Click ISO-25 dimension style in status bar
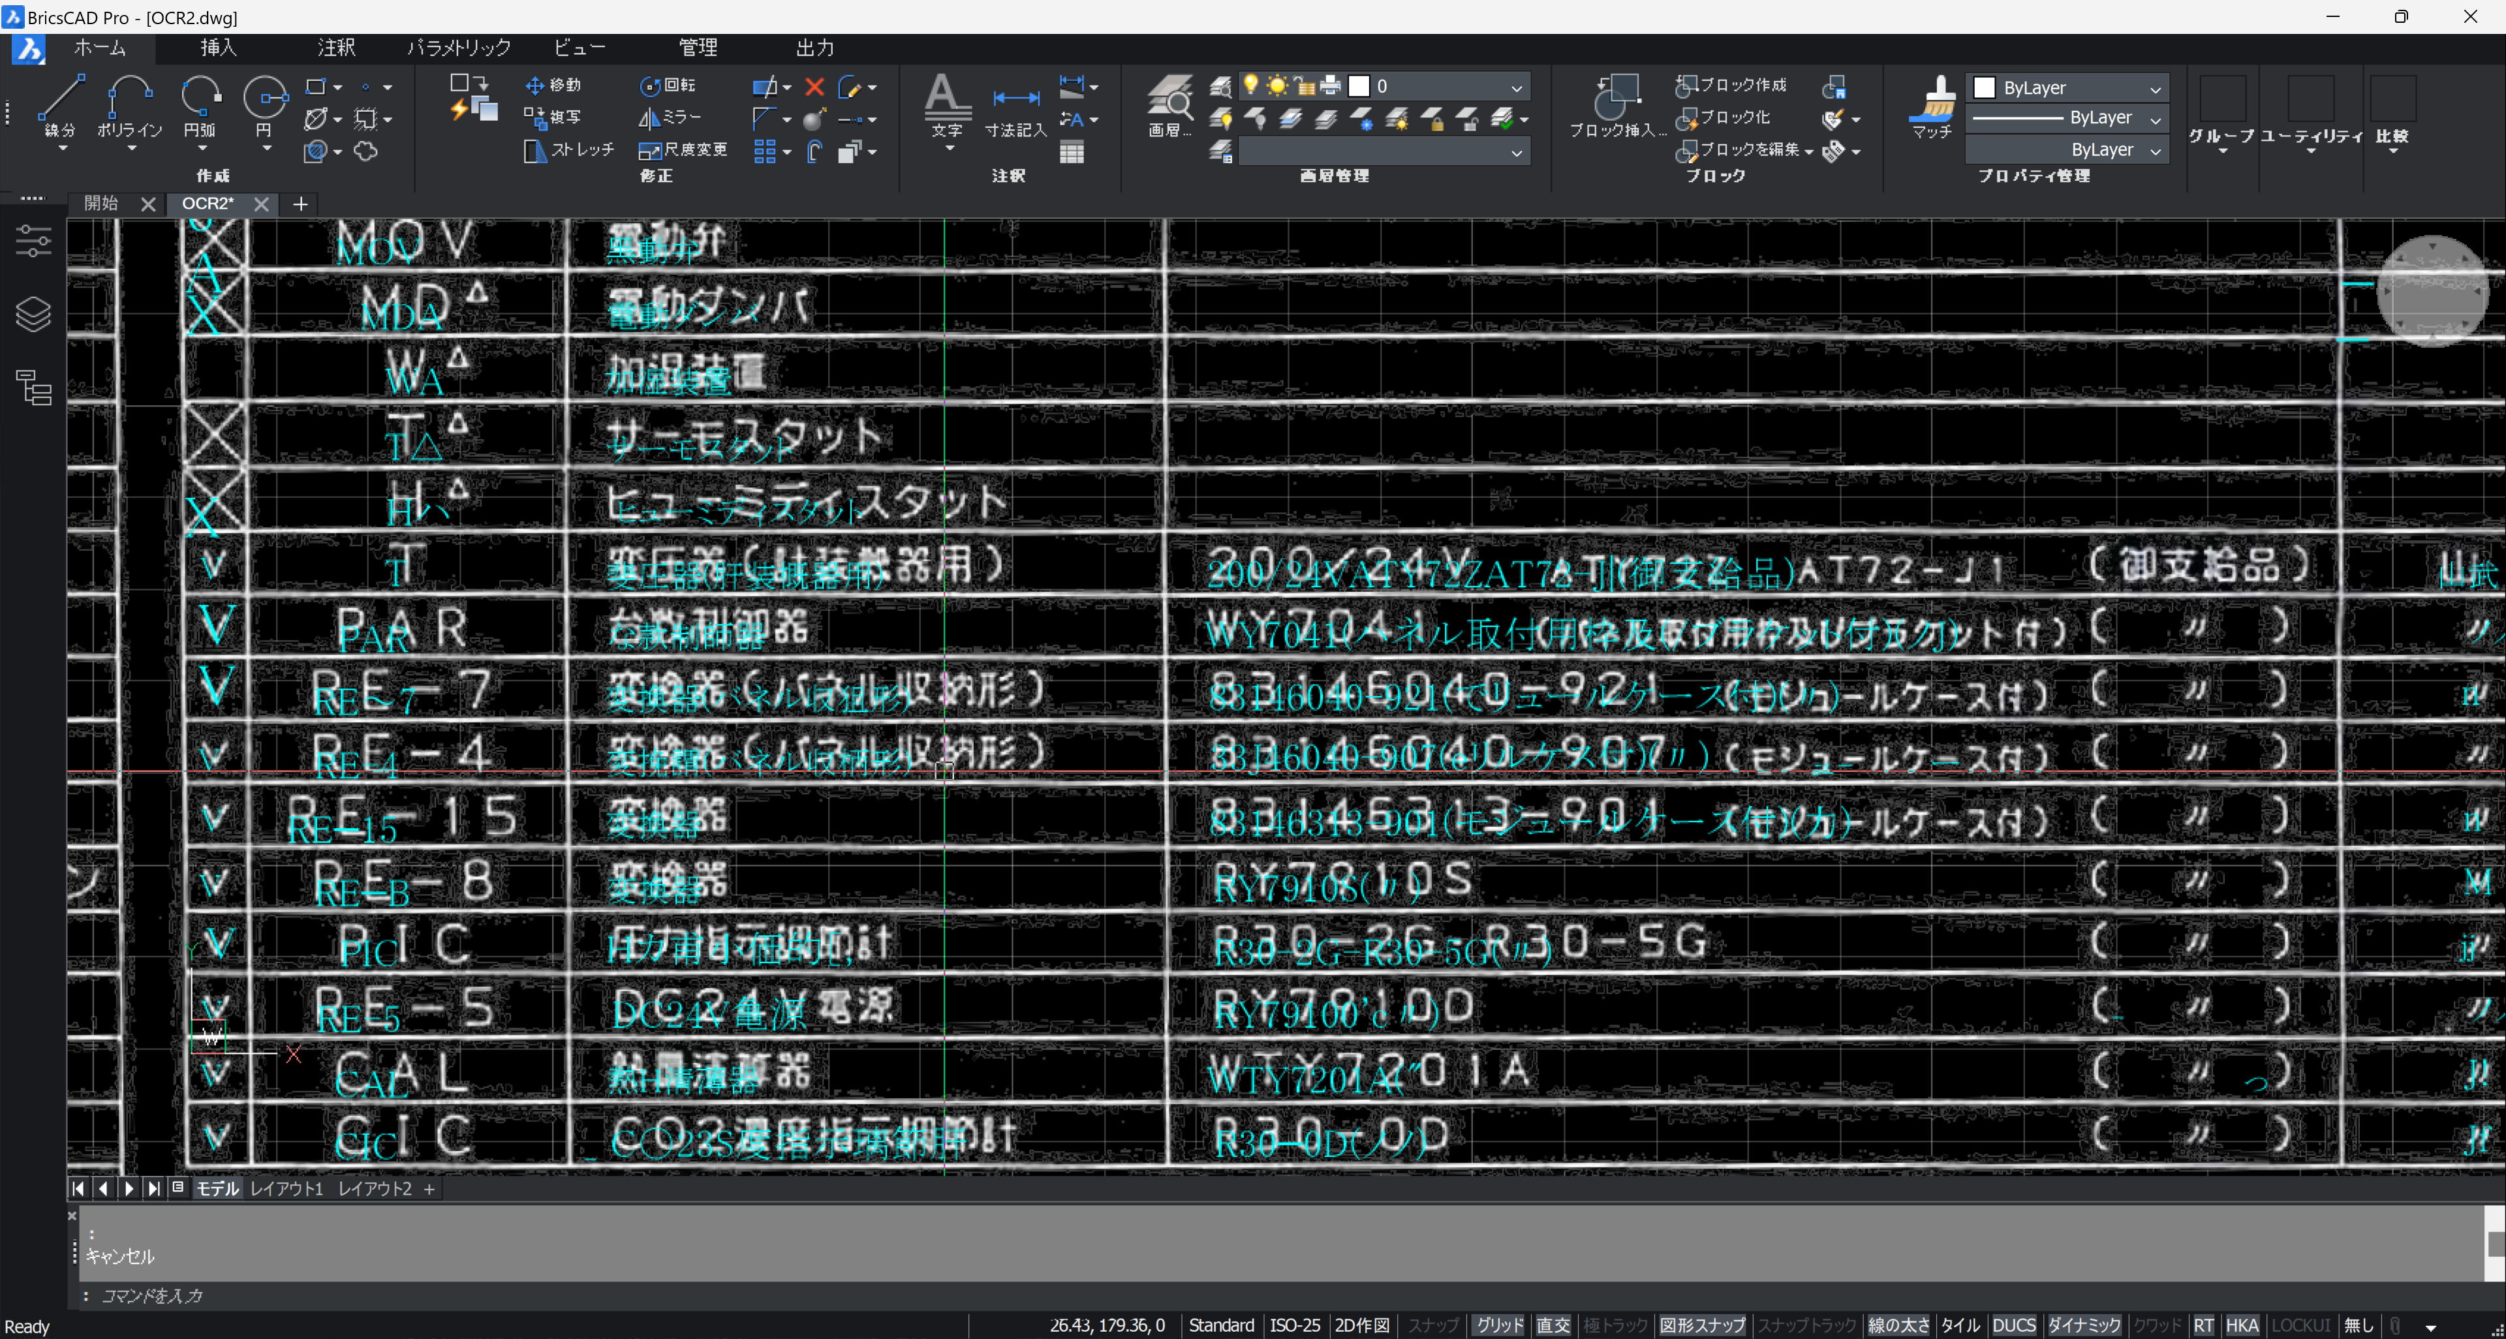The image size is (2506, 1339). point(1295,1325)
